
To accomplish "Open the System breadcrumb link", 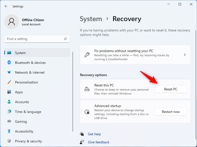I will [91, 19].
